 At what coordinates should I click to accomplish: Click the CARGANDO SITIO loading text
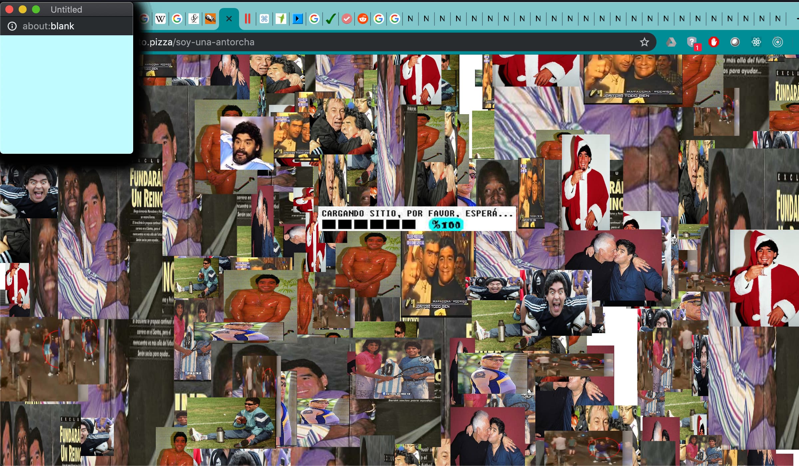(x=417, y=213)
